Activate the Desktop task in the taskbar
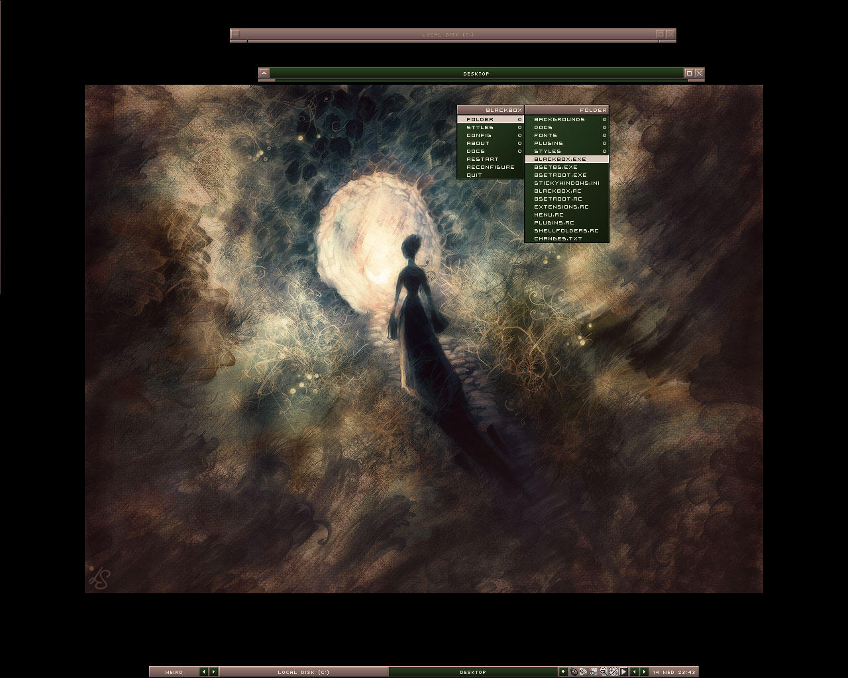 tap(473, 672)
